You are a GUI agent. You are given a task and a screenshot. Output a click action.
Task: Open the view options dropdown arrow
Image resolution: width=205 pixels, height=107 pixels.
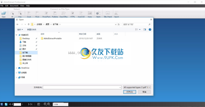tap(140, 30)
